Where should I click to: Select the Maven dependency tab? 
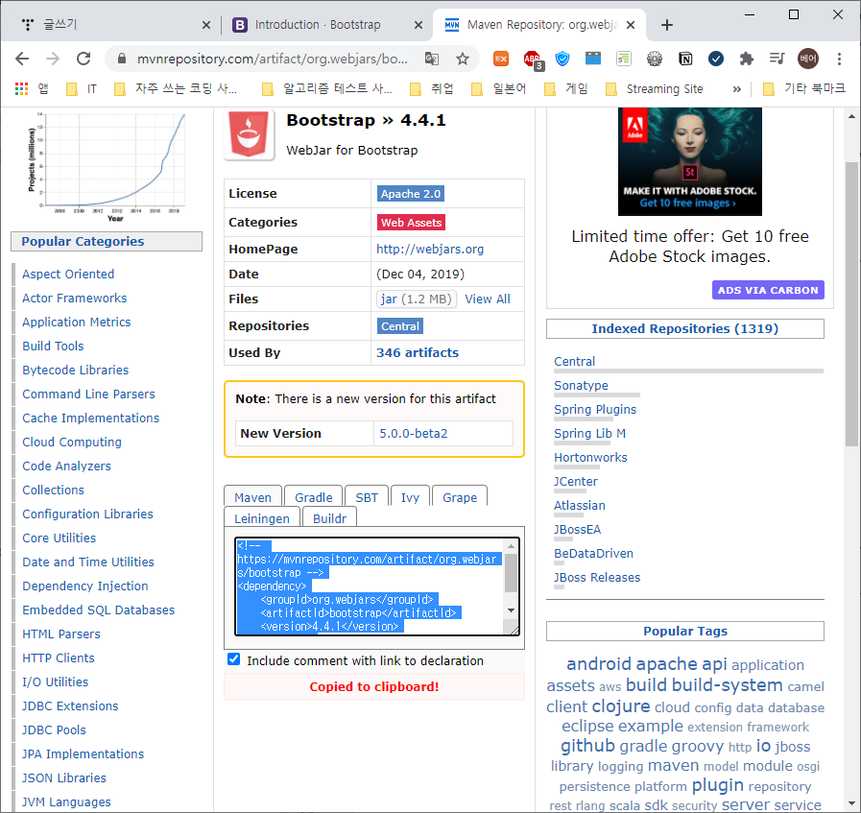(253, 496)
